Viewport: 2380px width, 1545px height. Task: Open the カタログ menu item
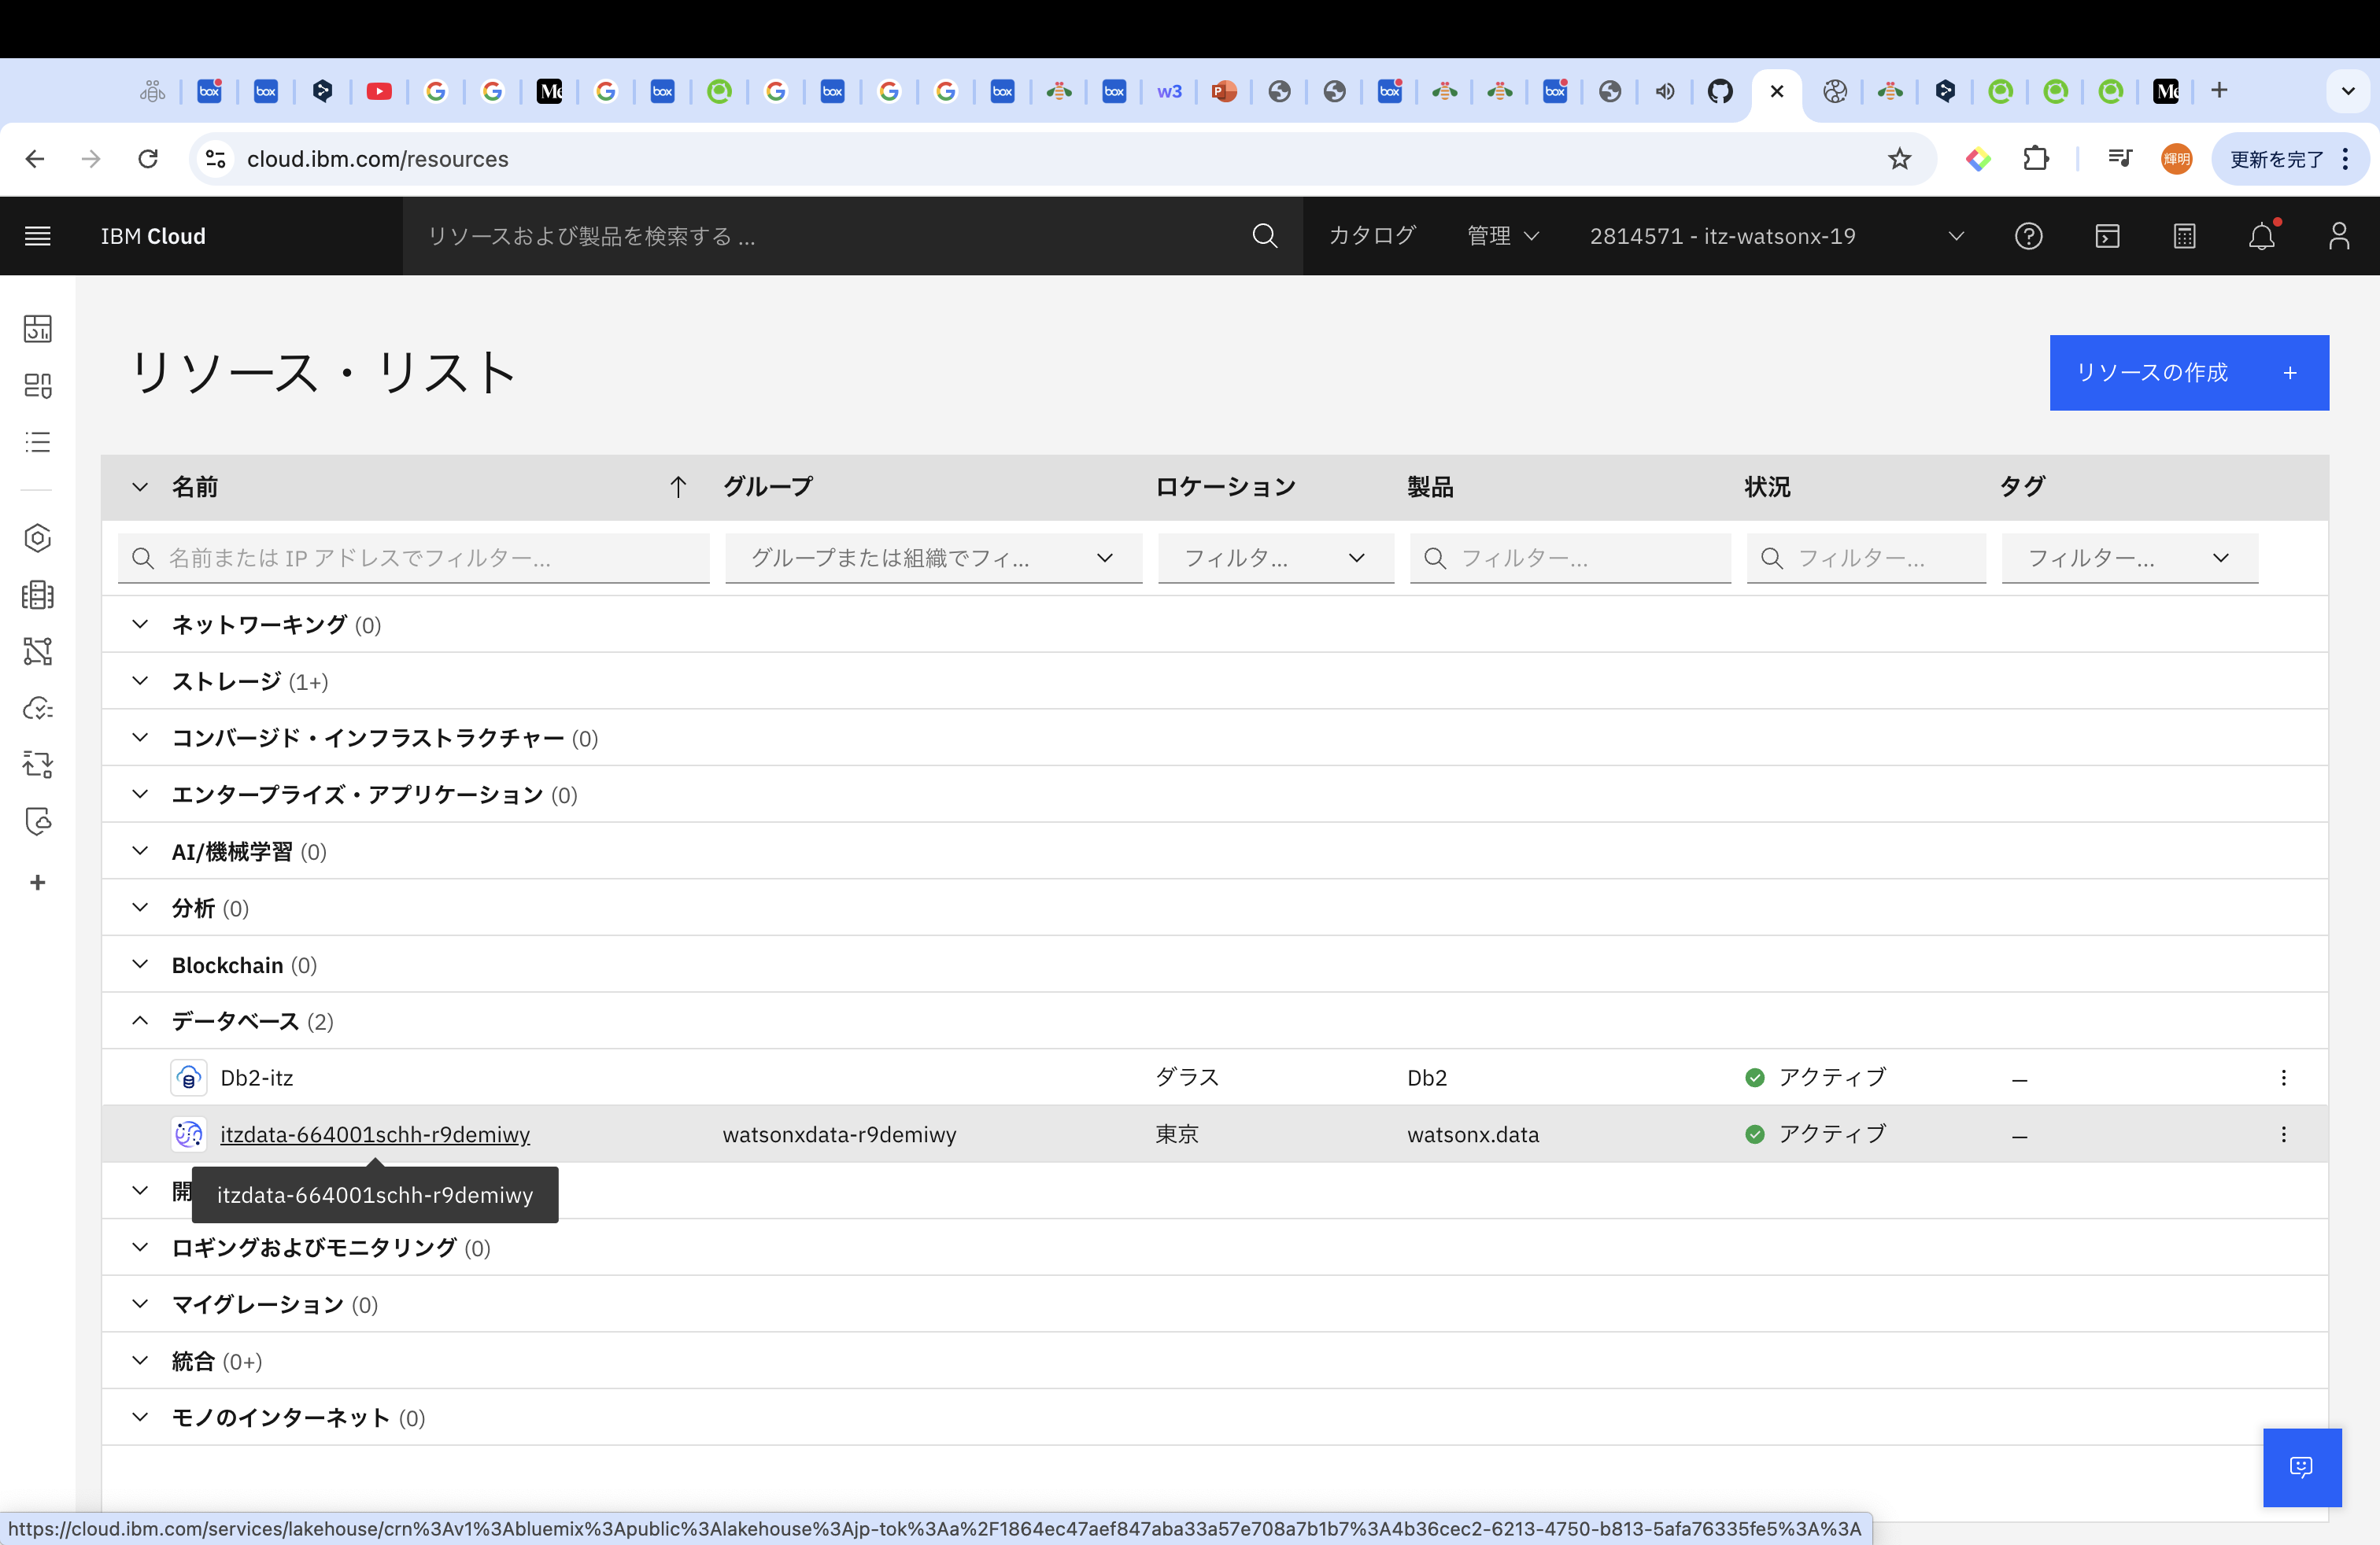[x=1371, y=236]
